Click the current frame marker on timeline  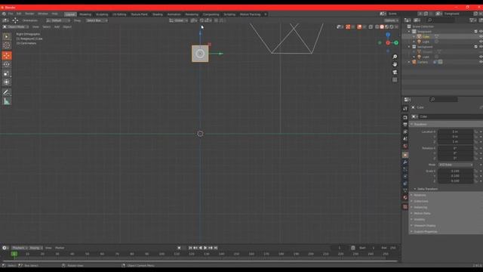14,254
